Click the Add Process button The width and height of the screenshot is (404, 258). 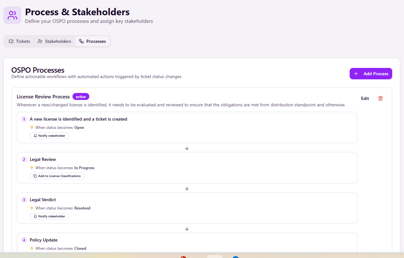pyautogui.click(x=371, y=74)
